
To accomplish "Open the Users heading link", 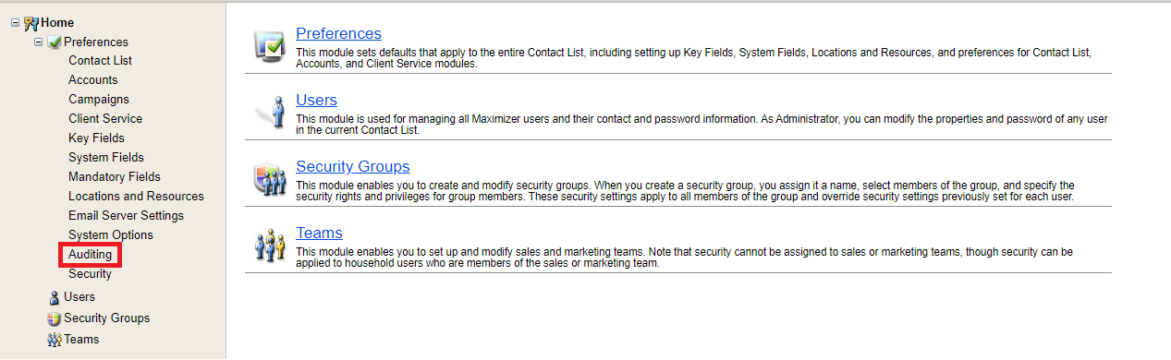I will click(x=316, y=100).
